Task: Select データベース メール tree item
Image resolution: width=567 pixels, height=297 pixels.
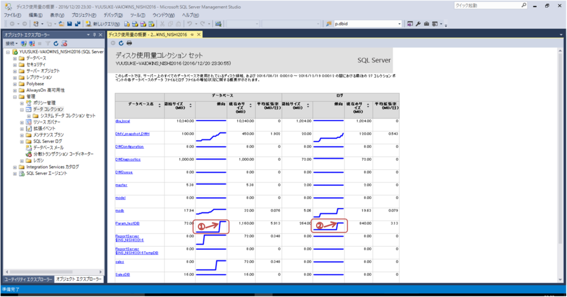Action: coord(48,148)
